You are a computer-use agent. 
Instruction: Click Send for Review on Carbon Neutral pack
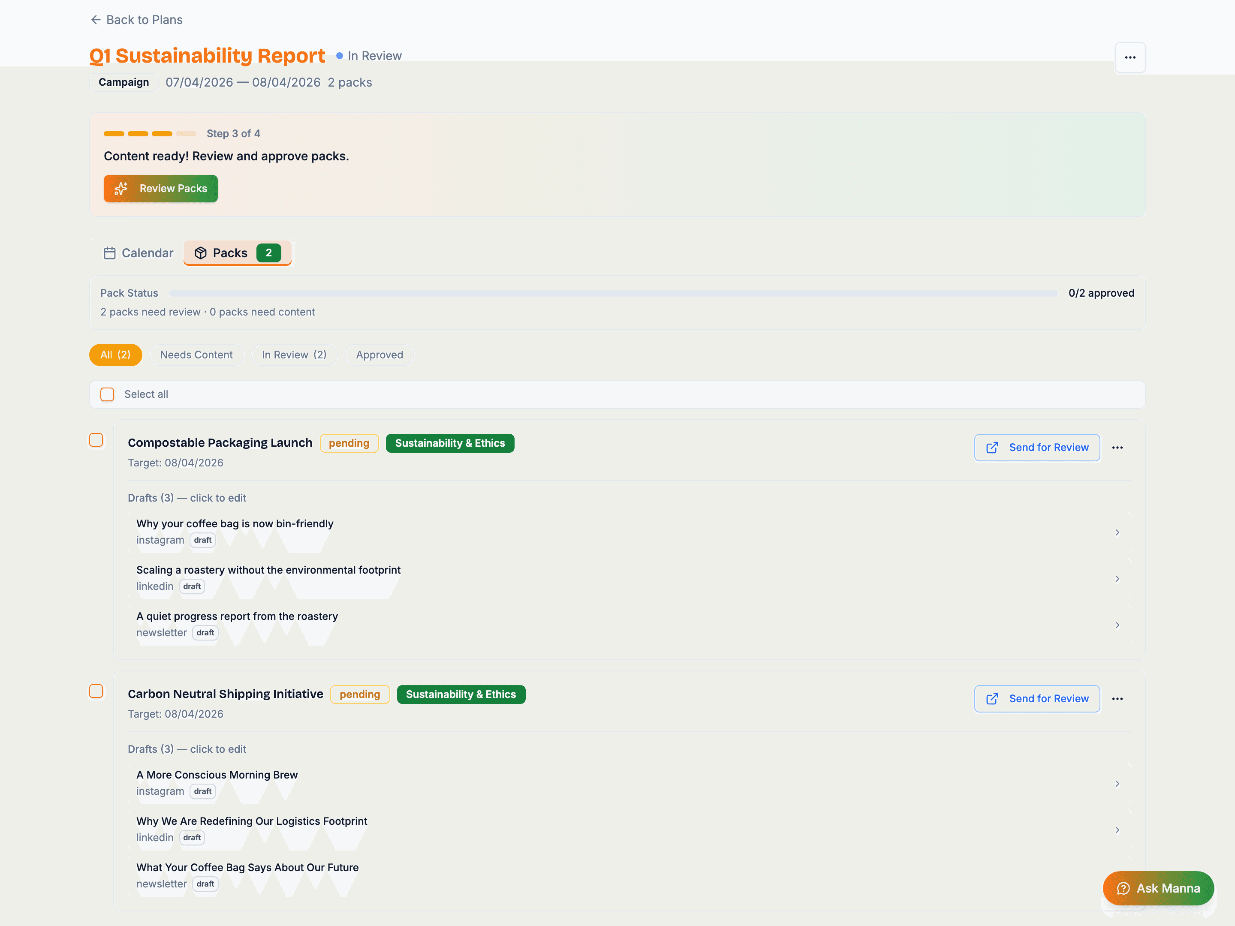tap(1037, 699)
